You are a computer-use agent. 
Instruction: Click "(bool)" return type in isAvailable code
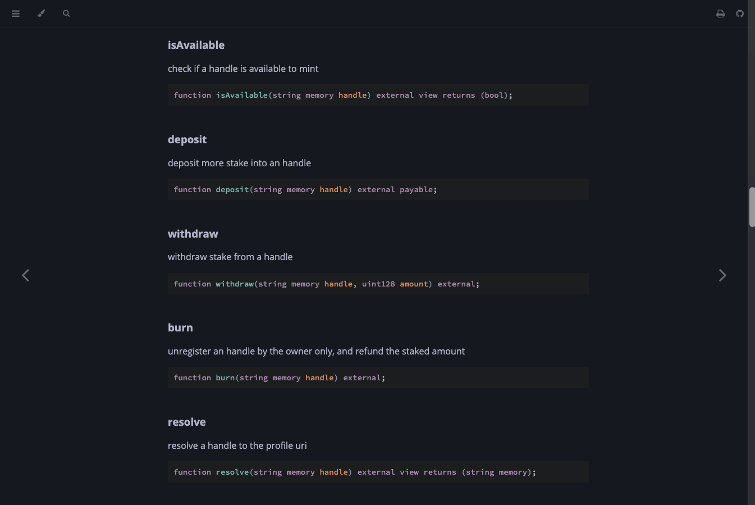pos(494,95)
